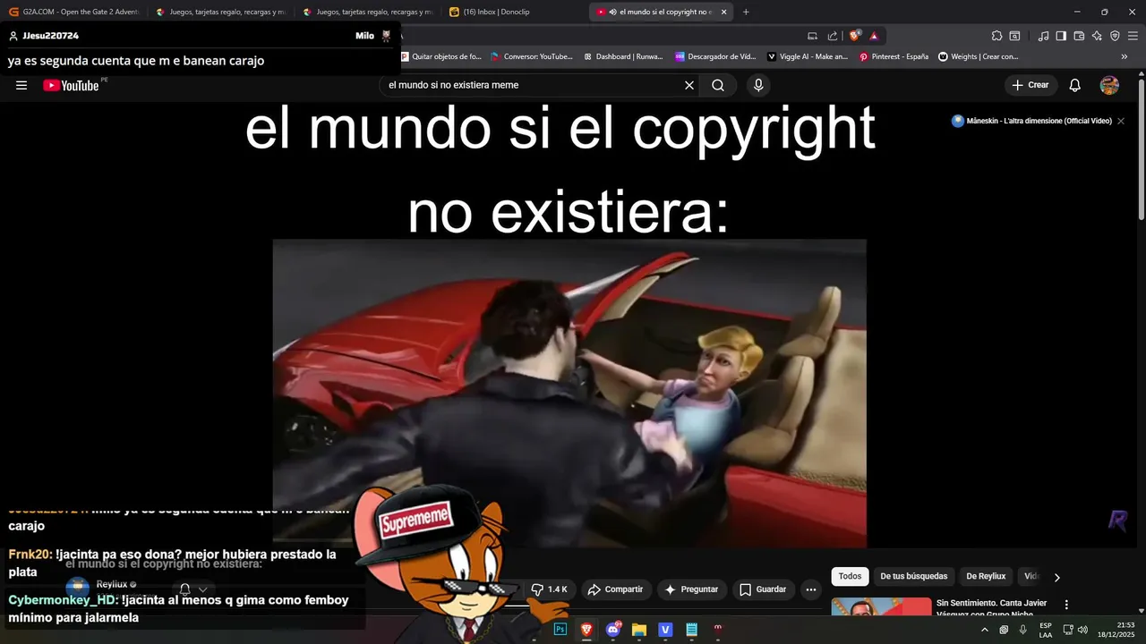This screenshot has height=644, width=1146.
Task: Dislike the video with thumbs-down 1.4 K
Action: click(x=549, y=589)
